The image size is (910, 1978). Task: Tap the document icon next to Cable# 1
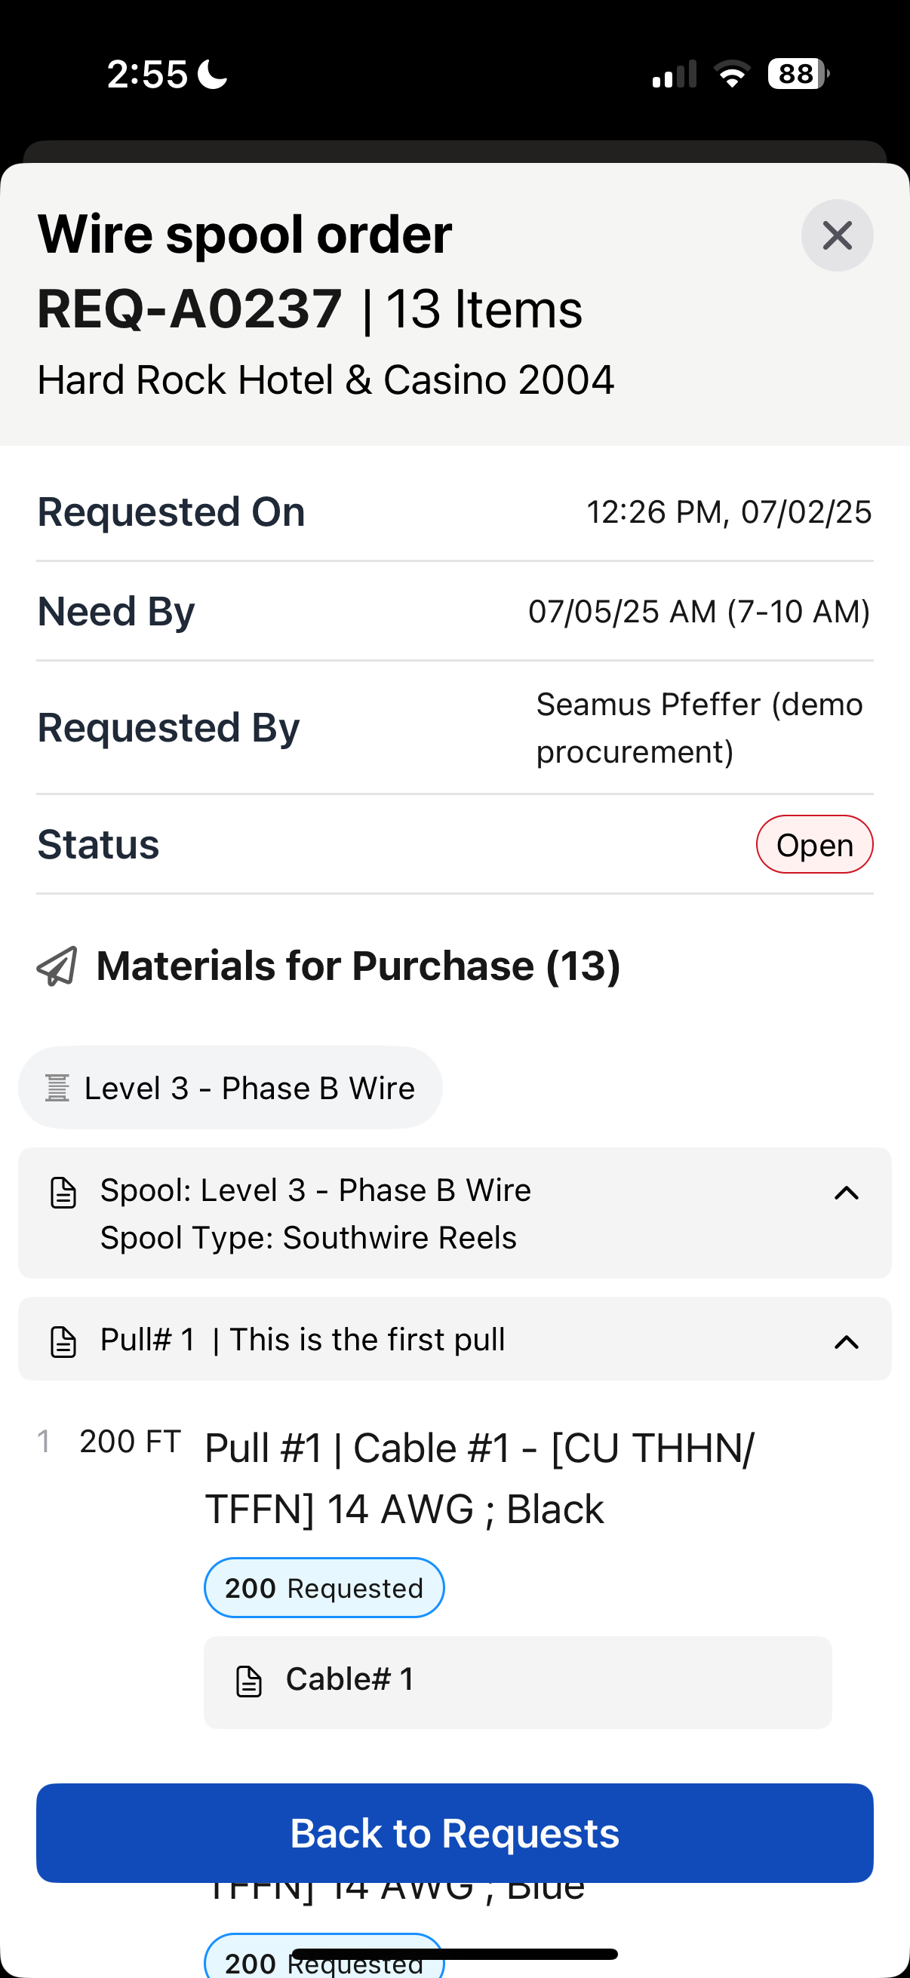pyautogui.click(x=249, y=1681)
